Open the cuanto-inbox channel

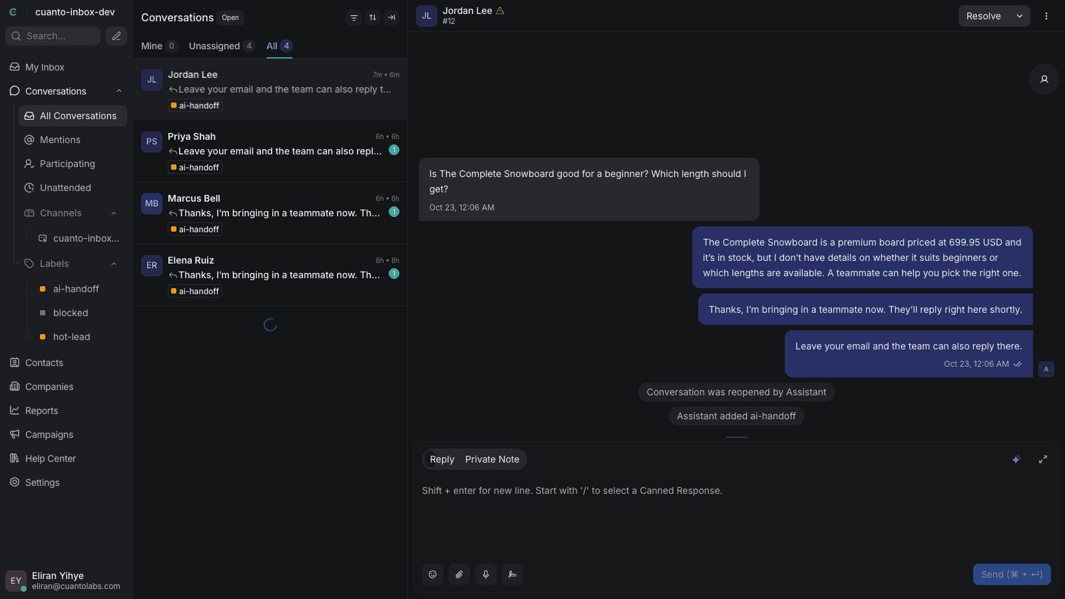pyautogui.click(x=79, y=238)
